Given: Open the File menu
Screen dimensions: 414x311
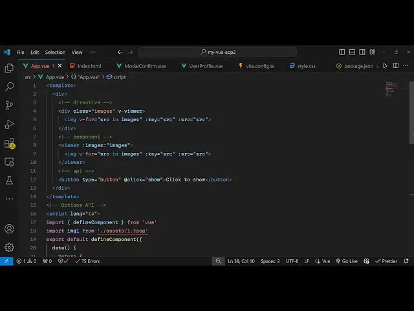Looking at the screenshot, I should [20, 52].
